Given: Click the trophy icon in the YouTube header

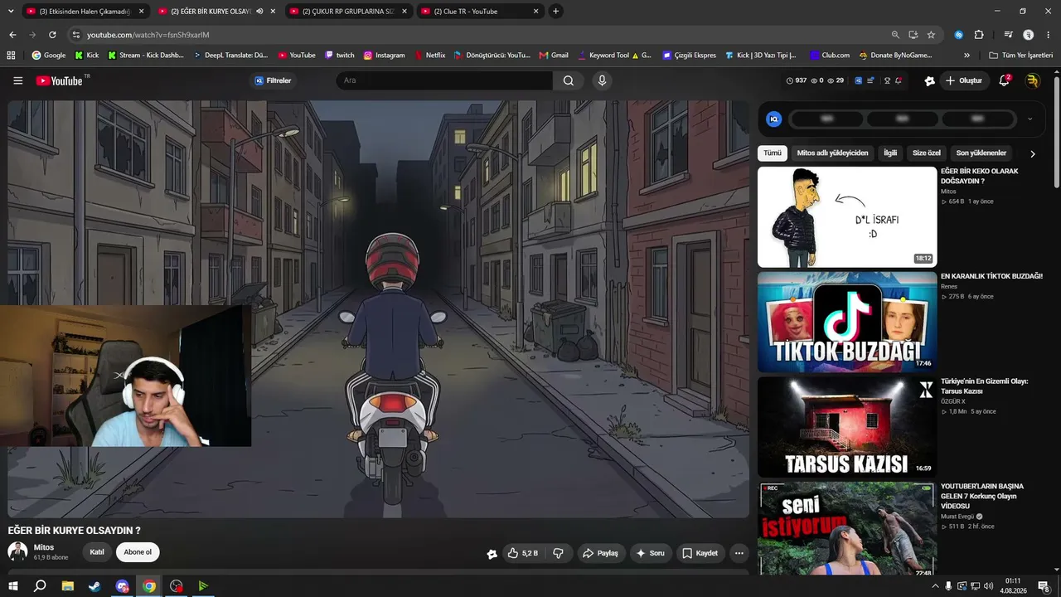Looking at the screenshot, I should 887,80.
